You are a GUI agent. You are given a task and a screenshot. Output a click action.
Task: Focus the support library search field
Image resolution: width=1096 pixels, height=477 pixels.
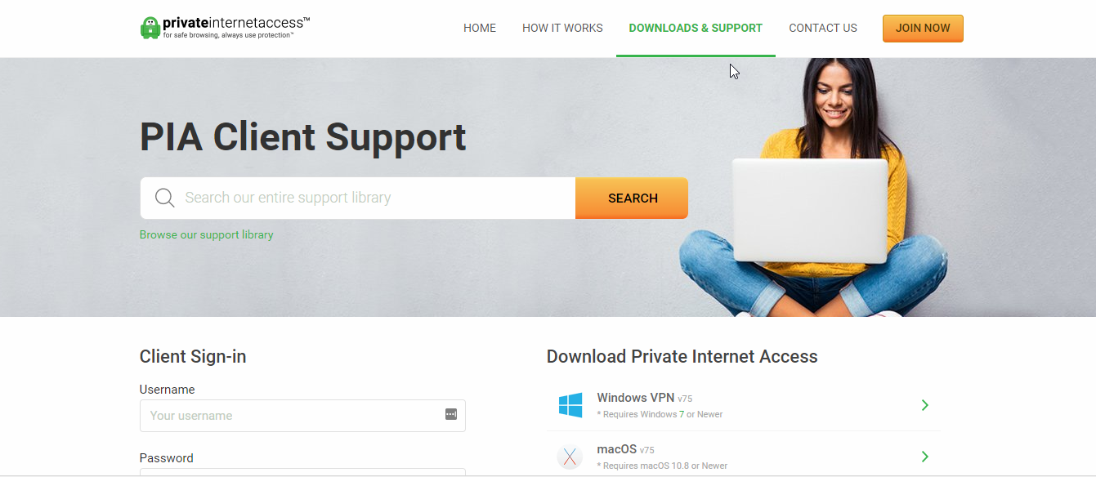[358, 198]
